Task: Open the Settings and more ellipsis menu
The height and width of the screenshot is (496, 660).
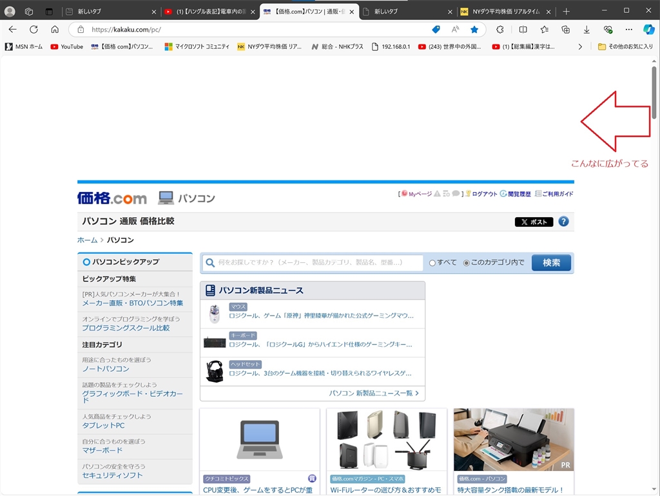Action: pos(629,30)
